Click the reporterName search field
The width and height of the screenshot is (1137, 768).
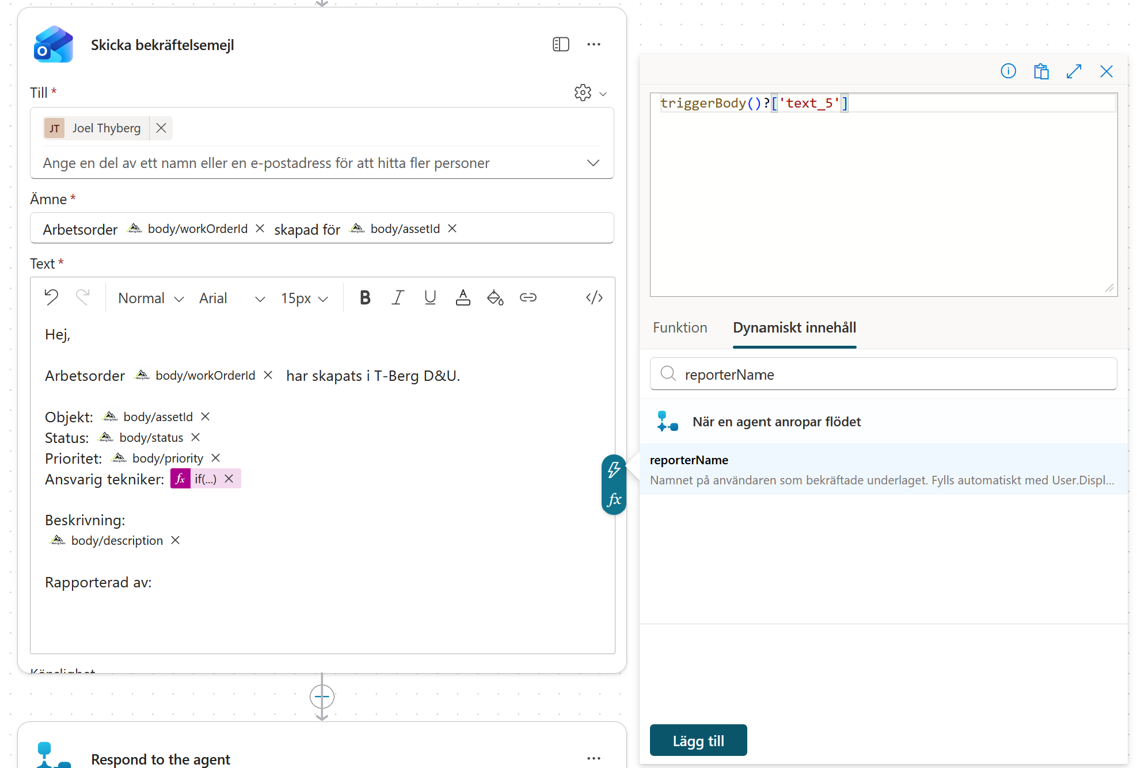point(884,374)
